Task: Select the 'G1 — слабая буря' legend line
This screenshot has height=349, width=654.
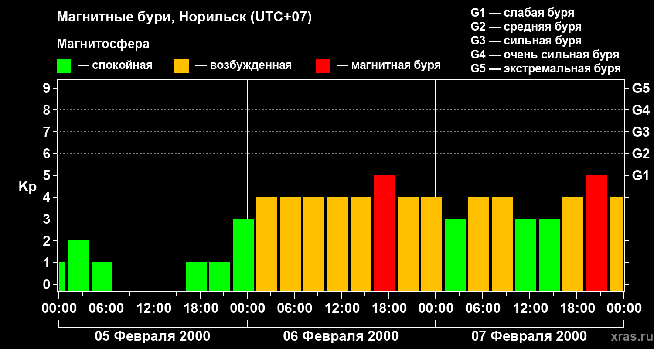Action: (x=522, y=13)
